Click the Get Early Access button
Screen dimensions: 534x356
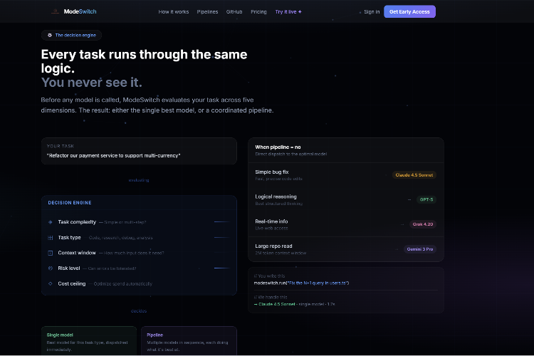pyautogui.click(x=409, y=11)
